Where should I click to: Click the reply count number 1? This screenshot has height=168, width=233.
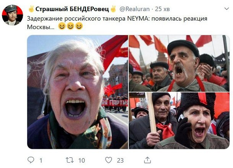click(x=41, y=160)
